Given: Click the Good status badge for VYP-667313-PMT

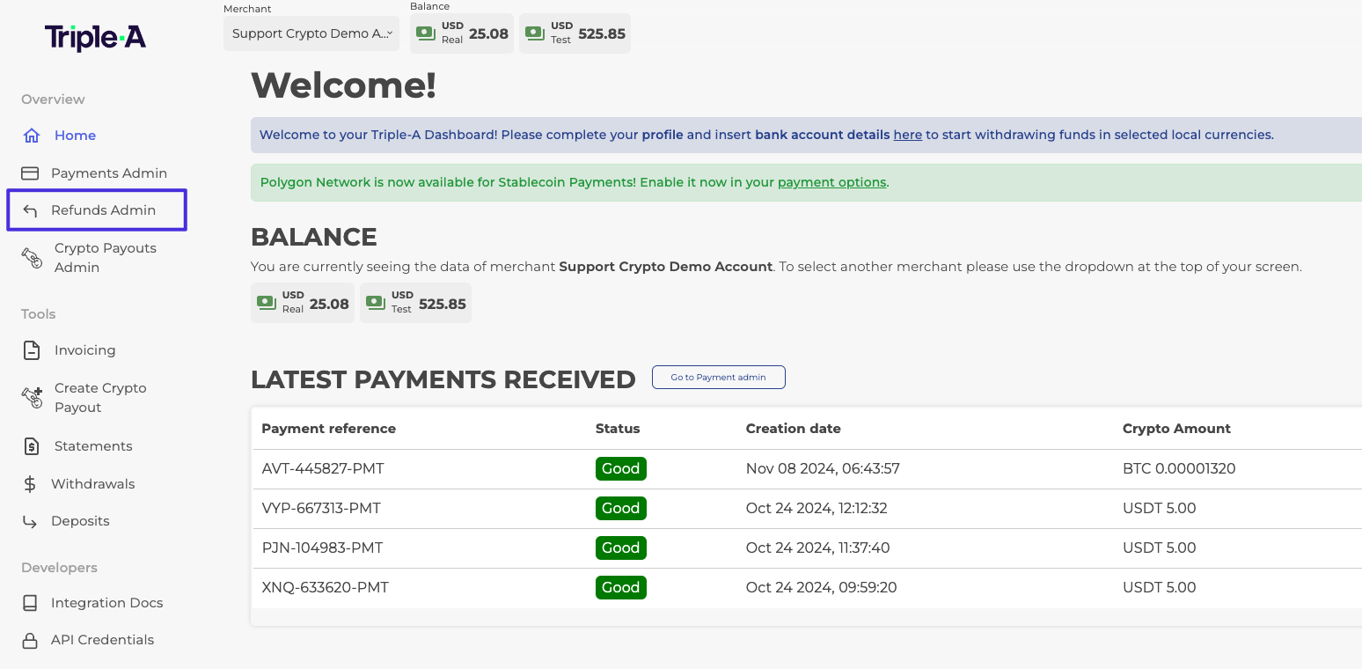Looking at the screenshot, I should pos(621,508).
